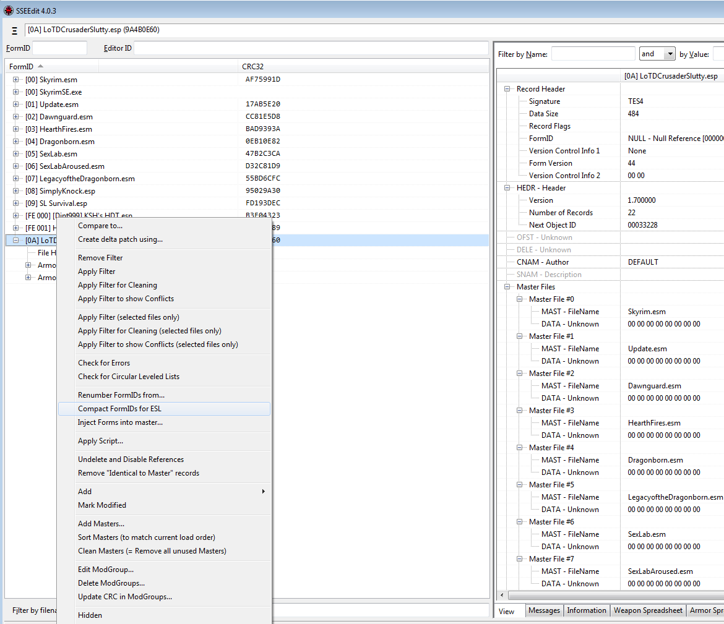Screen dimensions: 724x624
Task: Click the CRC32 column header
Action: coord(363,66)
